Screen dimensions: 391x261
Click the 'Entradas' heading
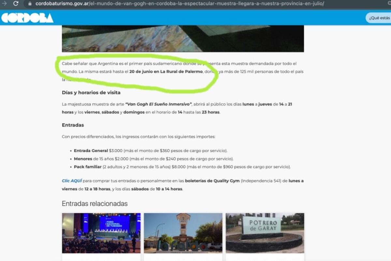click(x=73, y=125)
